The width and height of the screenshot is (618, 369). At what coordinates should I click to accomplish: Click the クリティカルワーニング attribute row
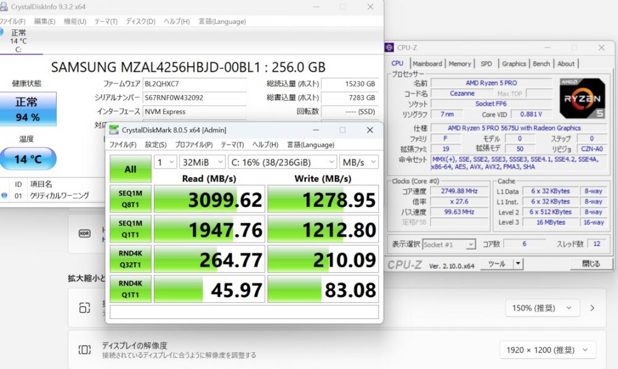(53, 196)
